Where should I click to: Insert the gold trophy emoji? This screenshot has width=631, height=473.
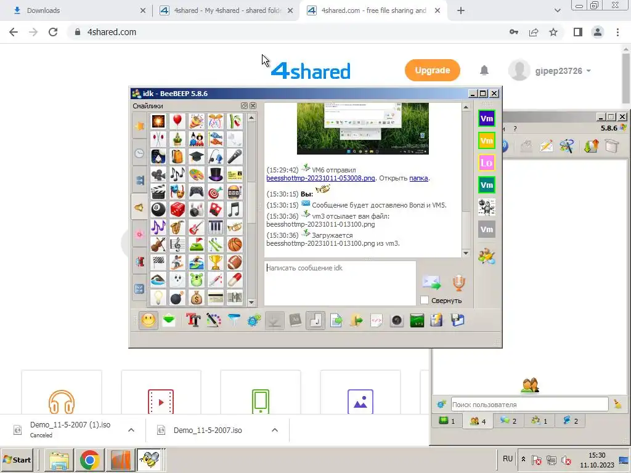click(x=215, y=262)
